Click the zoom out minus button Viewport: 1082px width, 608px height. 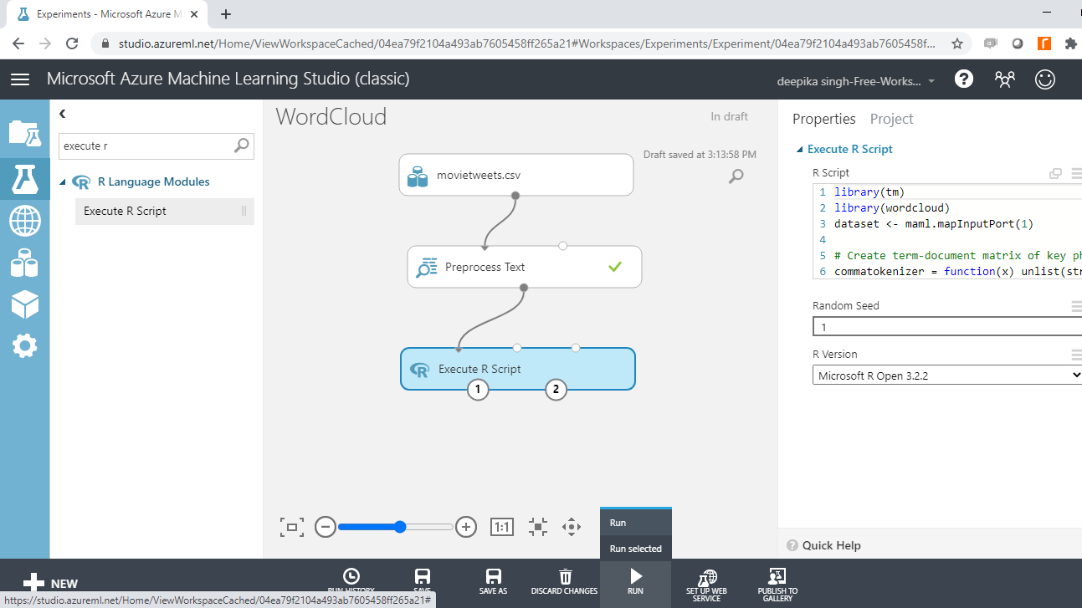pos(326,527)
